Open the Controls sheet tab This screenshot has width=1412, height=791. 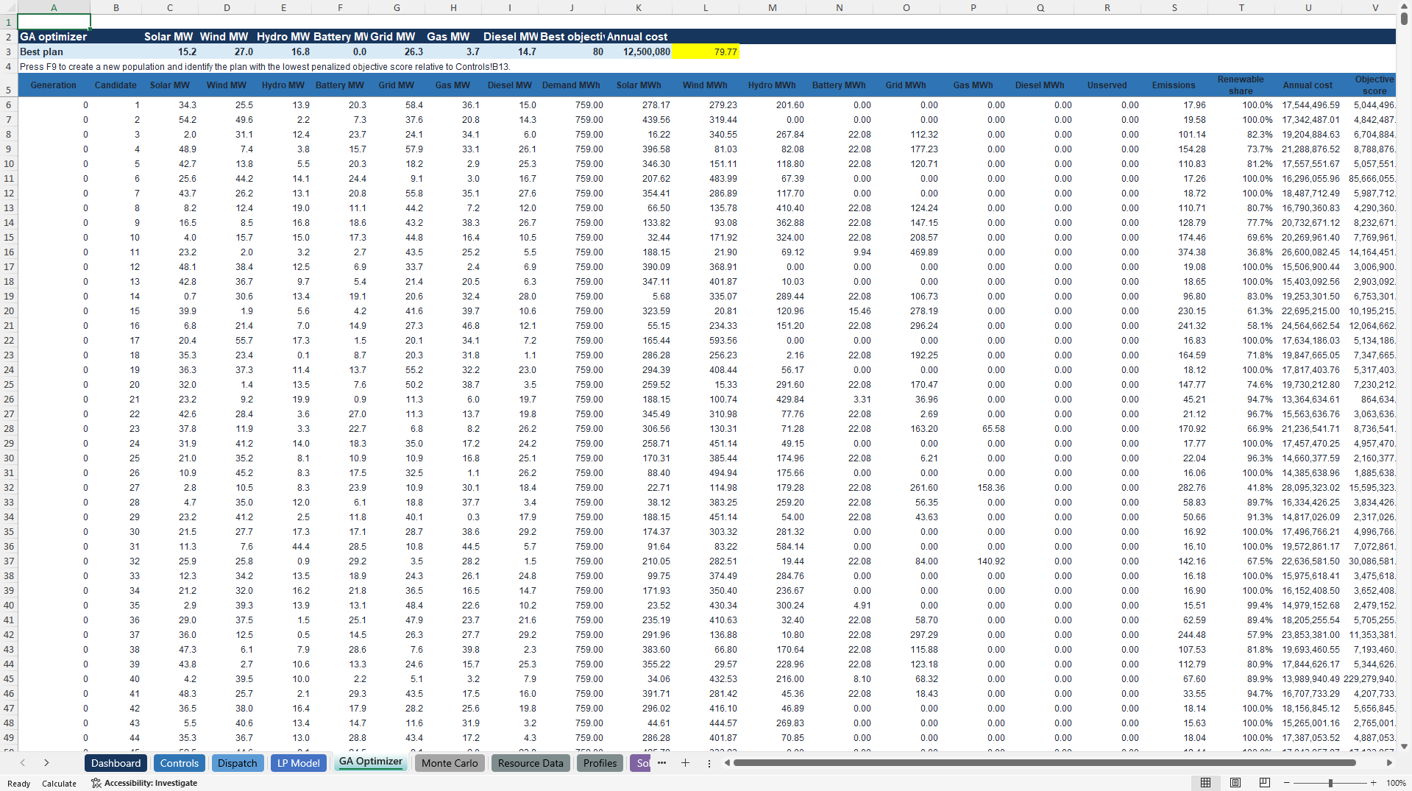click(x=179, y=763)
